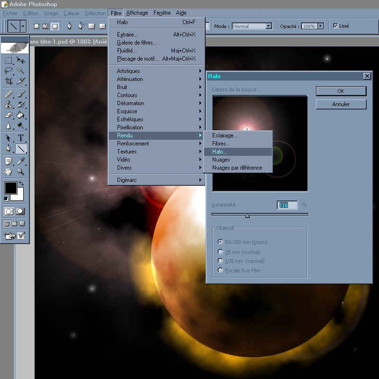Viewport: 379px width, 379px height.
Task: Switch to Full Screen with menu bar
Action: [15, 224]
